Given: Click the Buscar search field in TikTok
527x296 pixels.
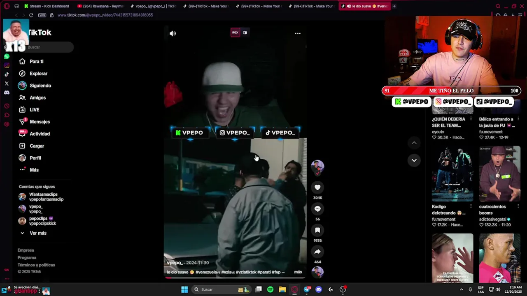Looking at the screenshot, I should (x=45, y=47).
